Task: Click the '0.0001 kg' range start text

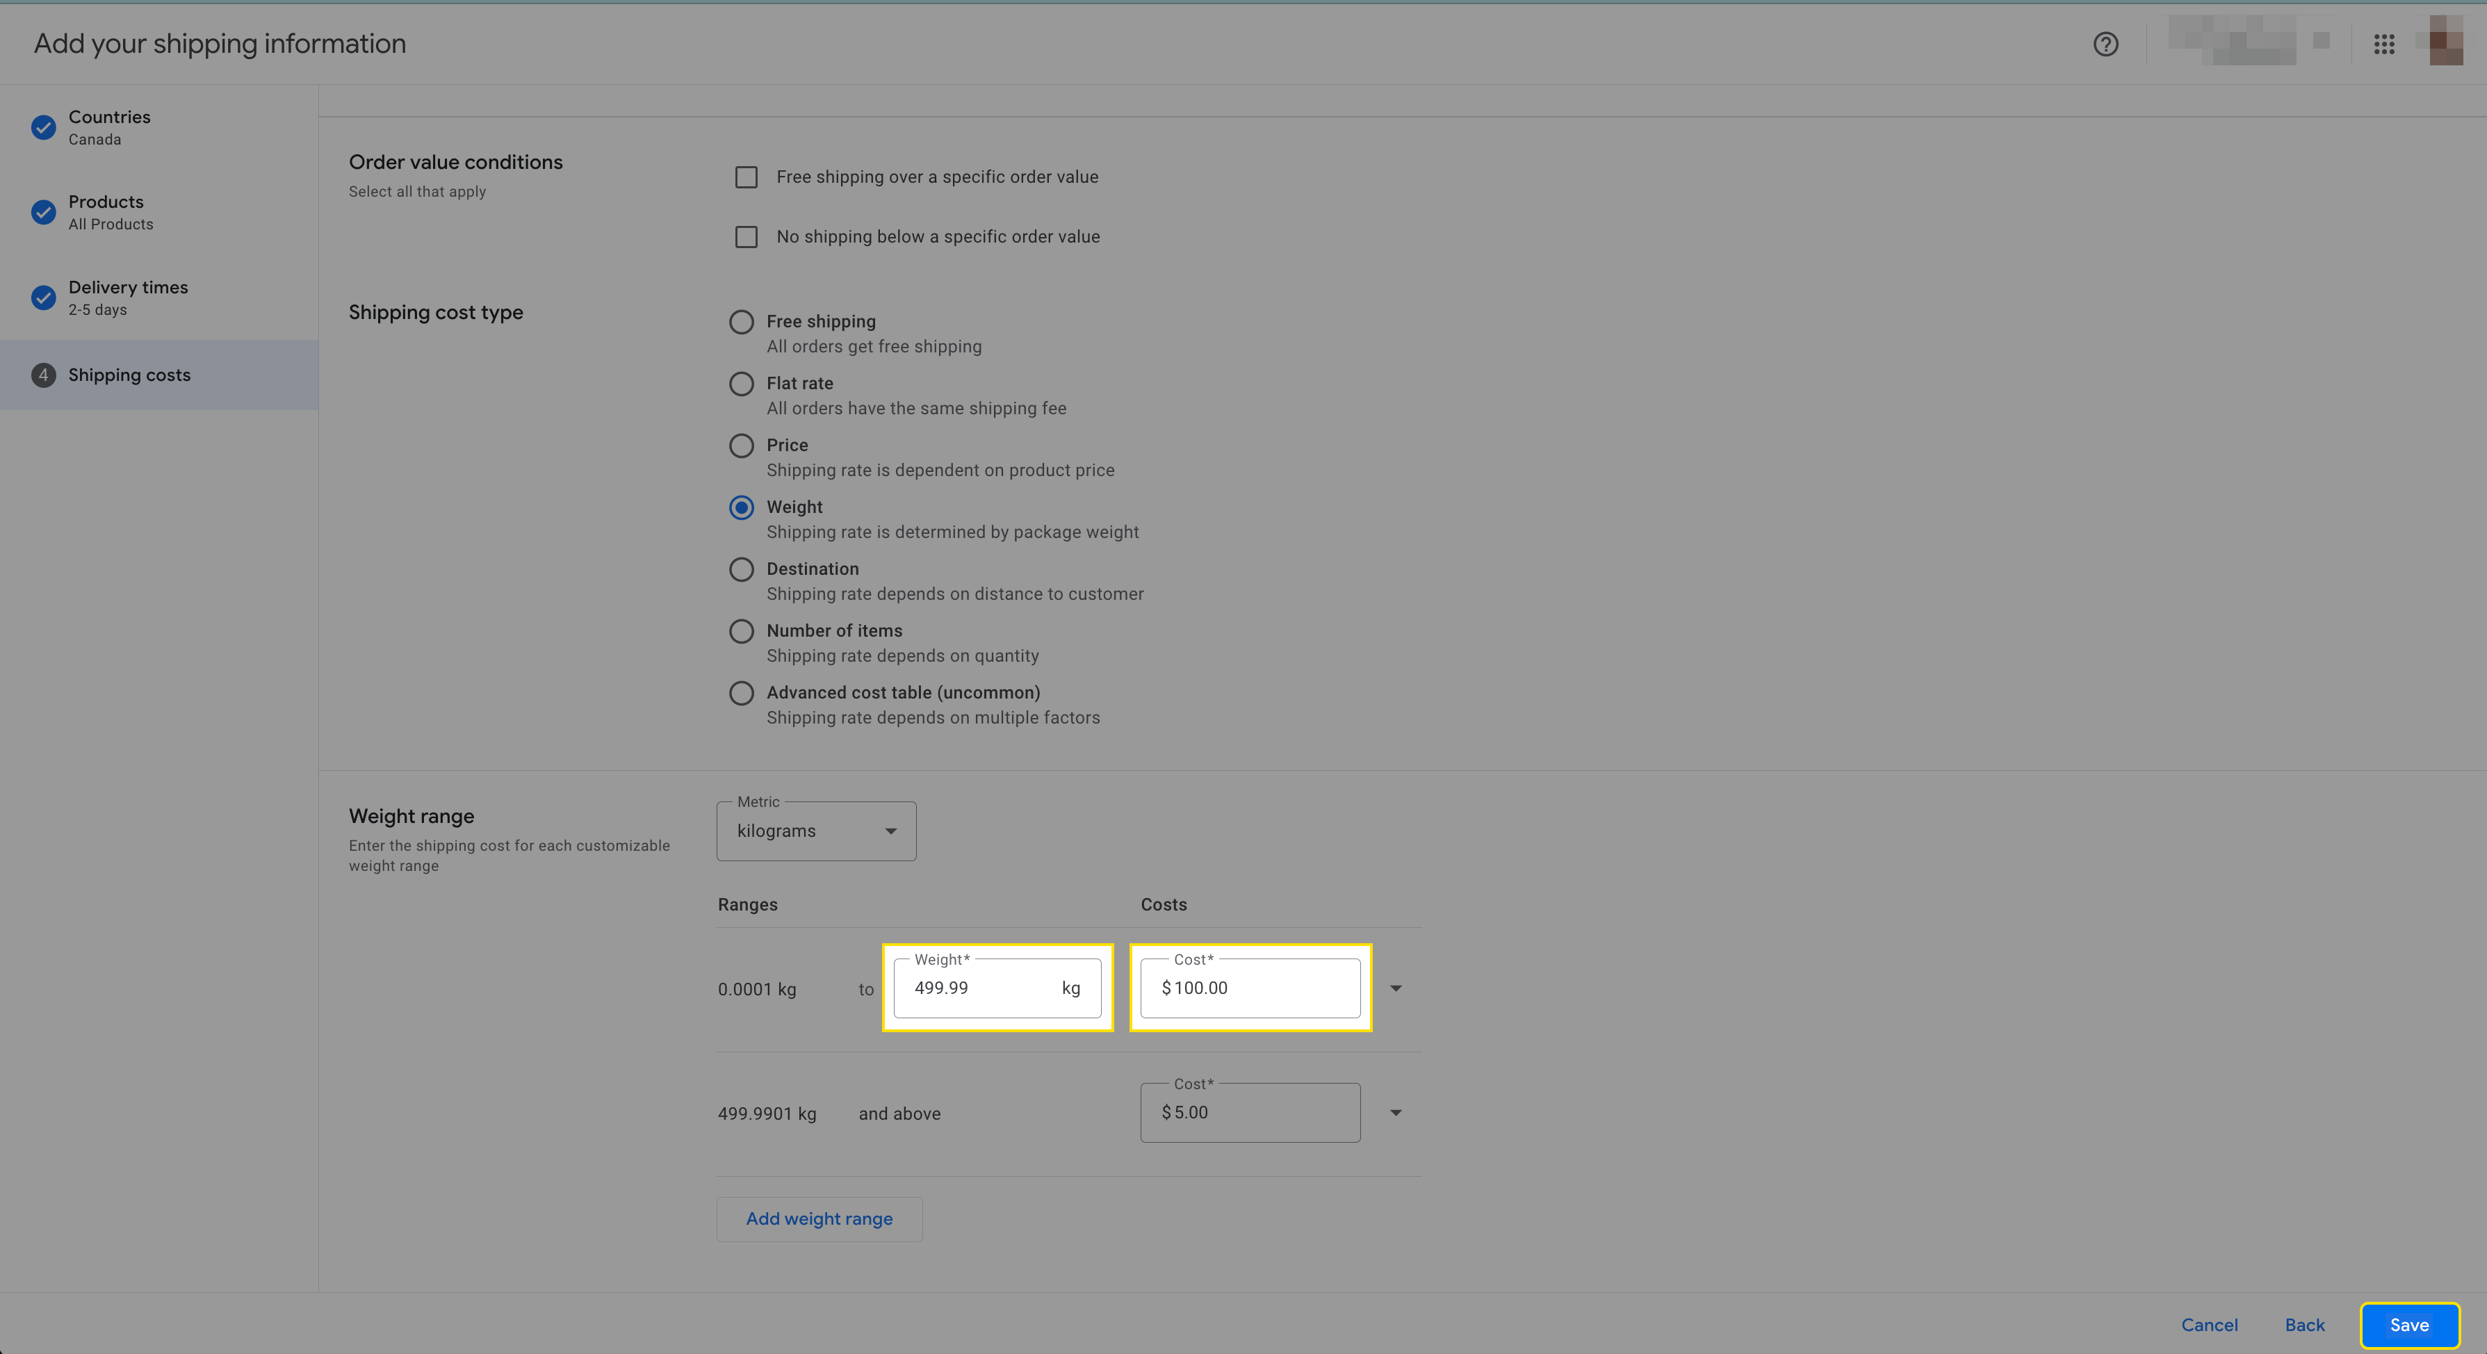Action: click(757, 989)
